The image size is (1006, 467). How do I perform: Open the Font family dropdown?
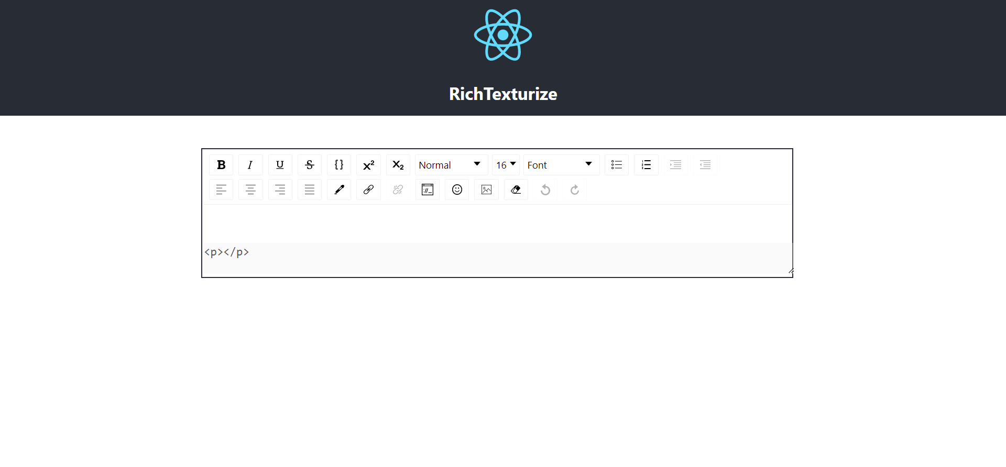[561, 165]
